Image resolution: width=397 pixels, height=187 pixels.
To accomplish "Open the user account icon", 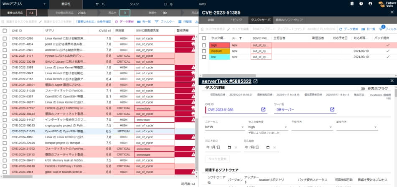I will pos(370,4).
